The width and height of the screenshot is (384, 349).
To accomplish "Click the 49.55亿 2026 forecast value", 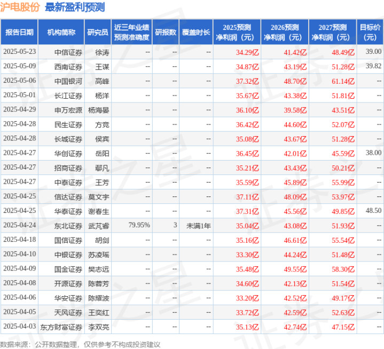I will click(x=295, y=269).
